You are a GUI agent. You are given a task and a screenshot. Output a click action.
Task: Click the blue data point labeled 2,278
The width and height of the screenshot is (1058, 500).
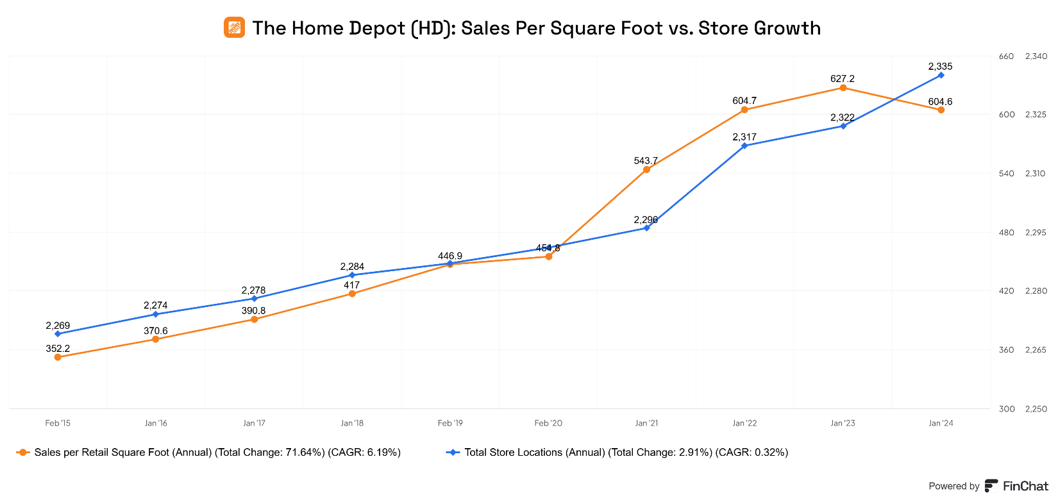point(254,299)
